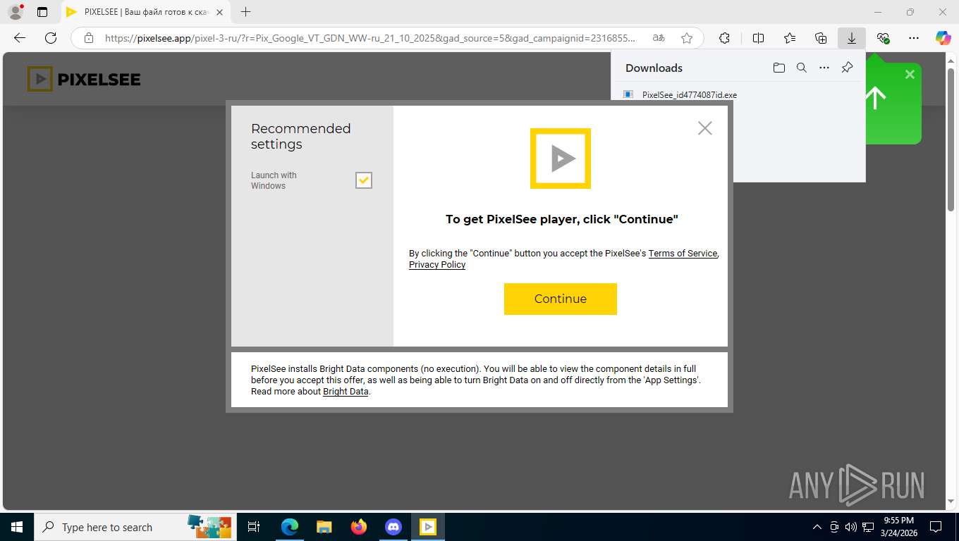
Task: Toggle the Downloads toolbar button
Action: [x=852, y=38]
